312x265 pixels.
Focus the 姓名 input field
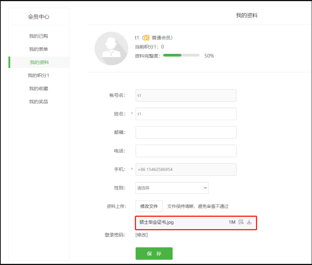coord(186,114)
